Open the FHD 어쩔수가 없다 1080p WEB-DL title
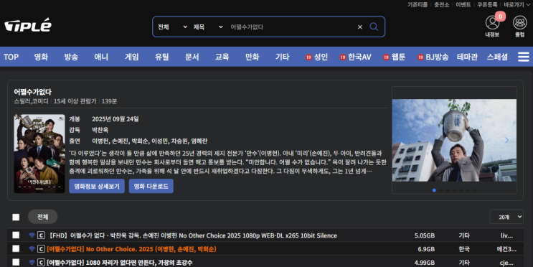533x267 pixels. pyautogui.click(x=193, y=235)
